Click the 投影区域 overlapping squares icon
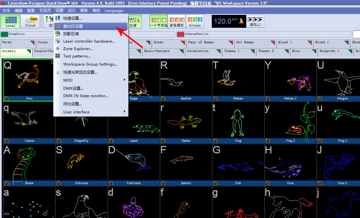This screenshot has width=360, height=218. (58, 34)
